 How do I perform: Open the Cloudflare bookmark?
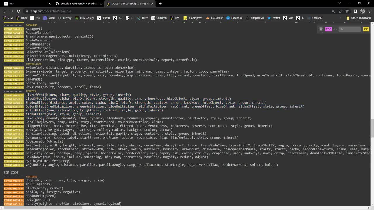pyautogui.click(x=214, y=18)
